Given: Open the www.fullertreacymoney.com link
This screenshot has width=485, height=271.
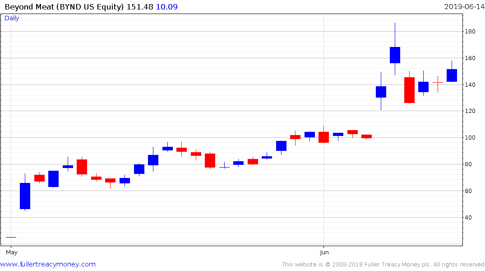Looking at the screenshot, I should click(48, 264).
